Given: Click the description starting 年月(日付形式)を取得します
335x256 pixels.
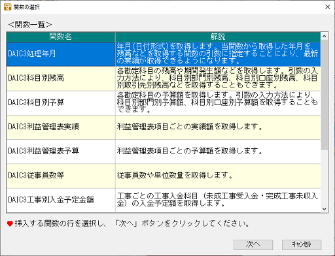Looking at the screenshot, I should 218,54.
